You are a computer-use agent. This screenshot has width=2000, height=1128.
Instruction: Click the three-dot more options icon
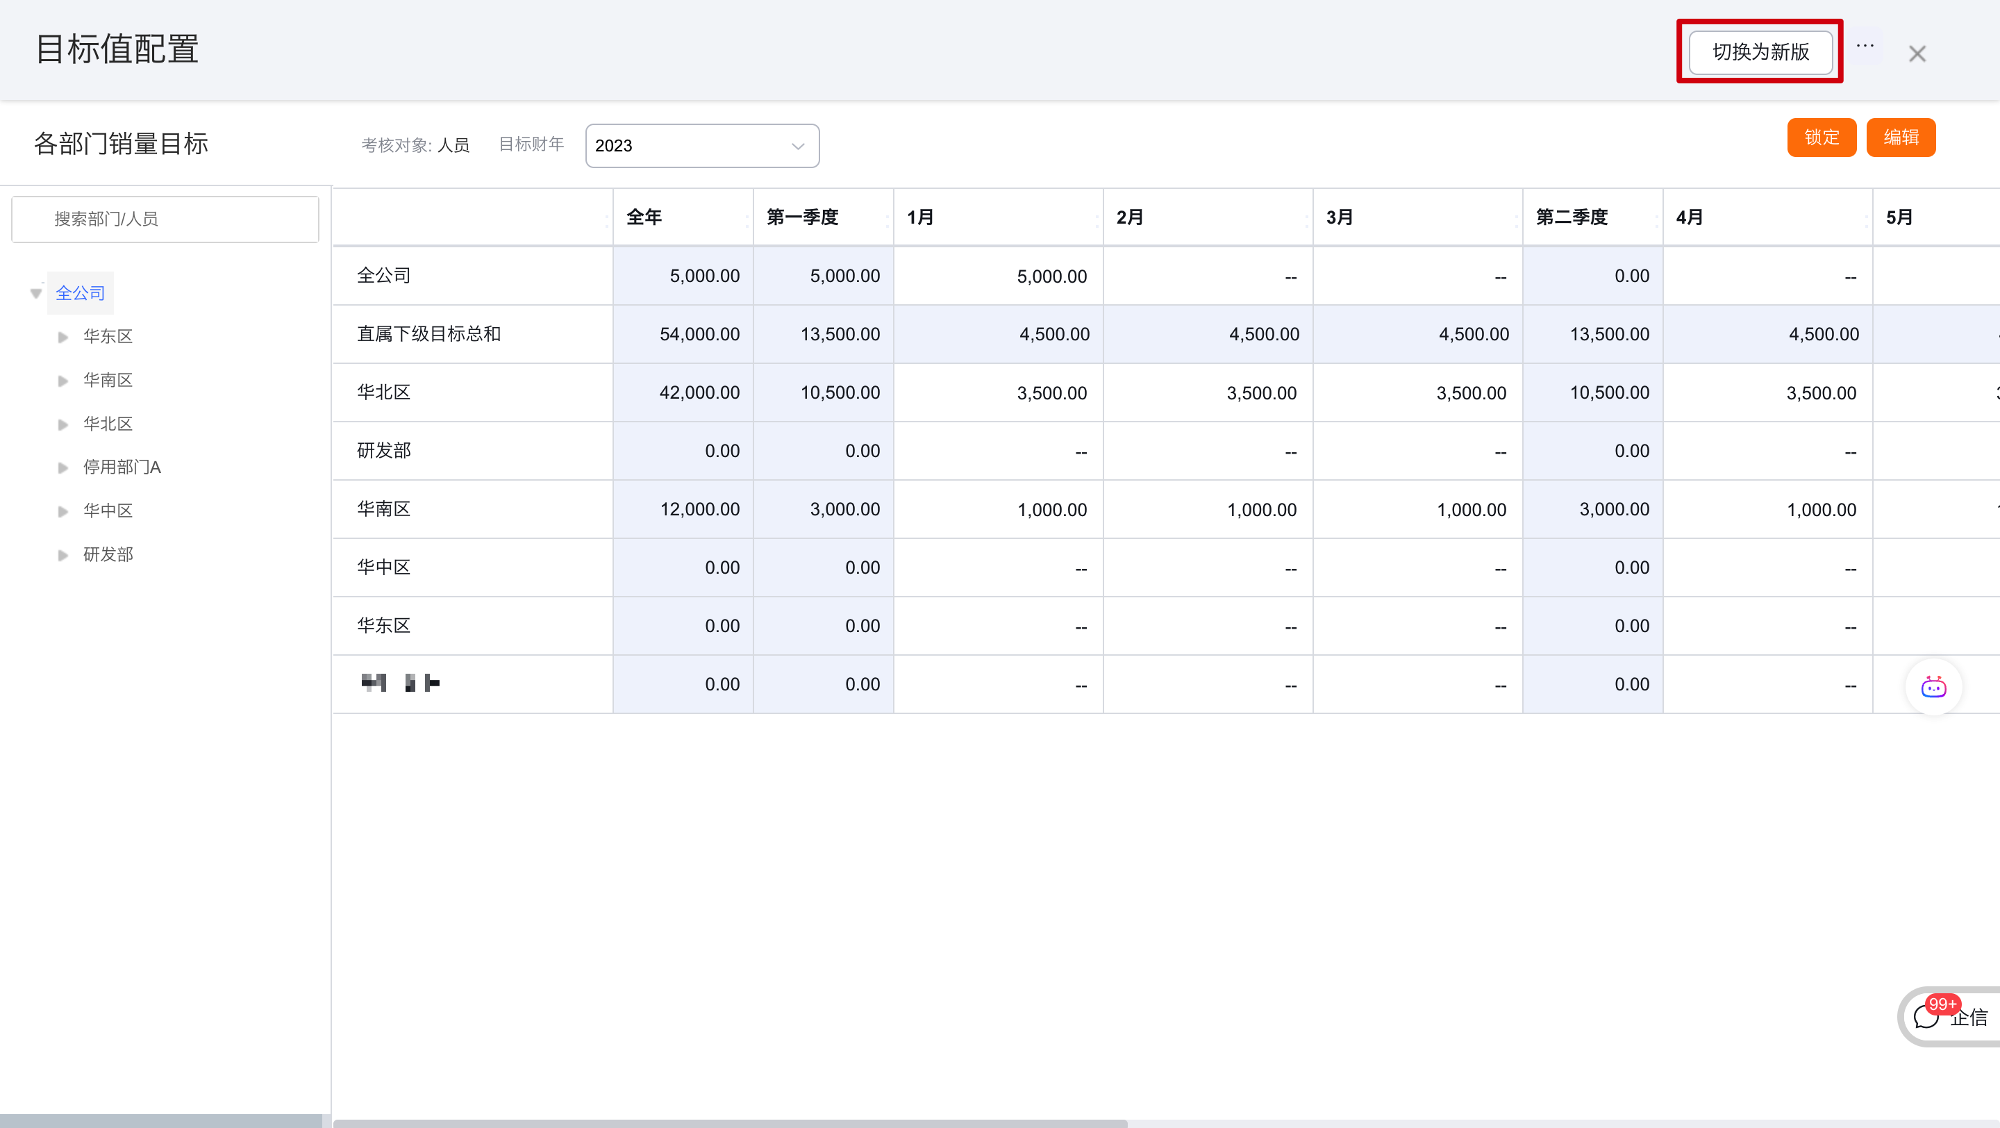coord(1865,47)
